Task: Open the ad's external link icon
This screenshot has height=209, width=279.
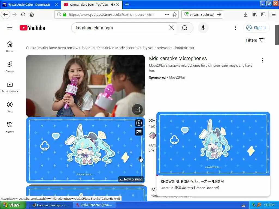Action: pos(137,109)
